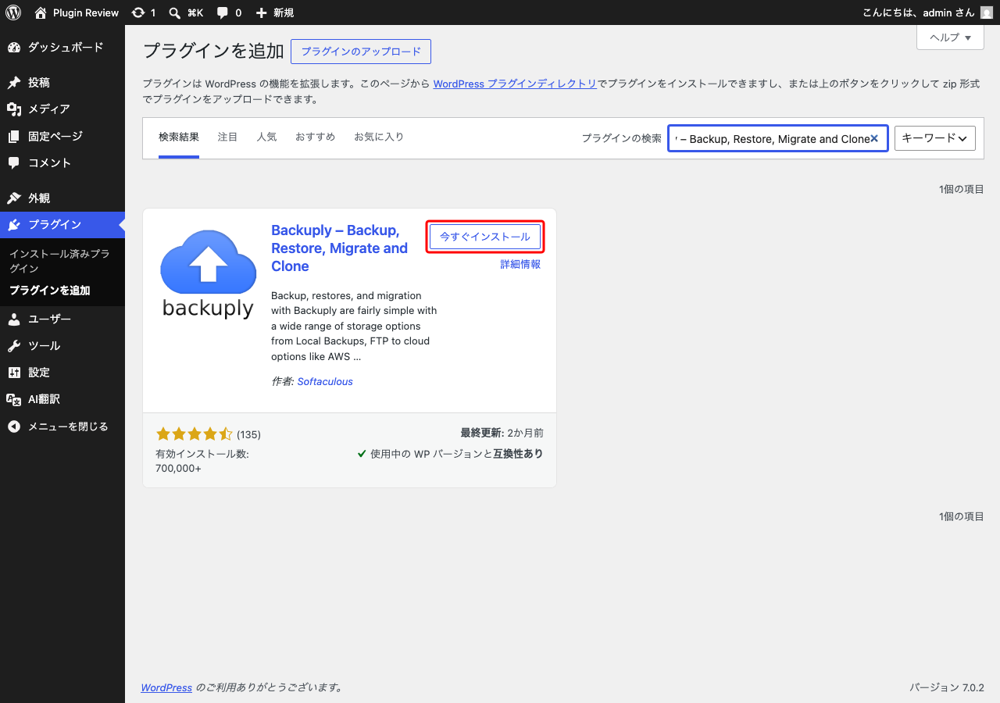Image resolution: width=1000 pixels, height=703 pixels.
Task: Switch to the 人気 tab
Action: coord(266,137)
